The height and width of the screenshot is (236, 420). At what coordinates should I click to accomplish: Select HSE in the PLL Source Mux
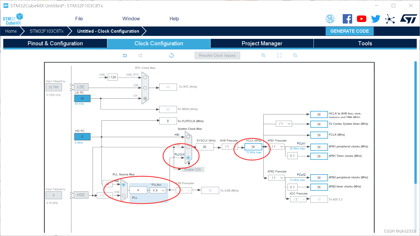[124, 195]
